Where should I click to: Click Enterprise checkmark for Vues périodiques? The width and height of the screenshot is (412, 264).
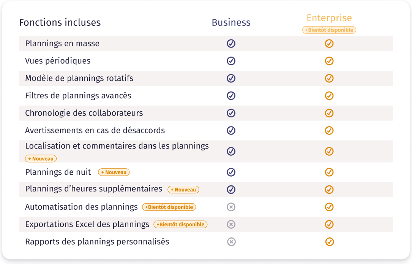(x=329, y=61)
